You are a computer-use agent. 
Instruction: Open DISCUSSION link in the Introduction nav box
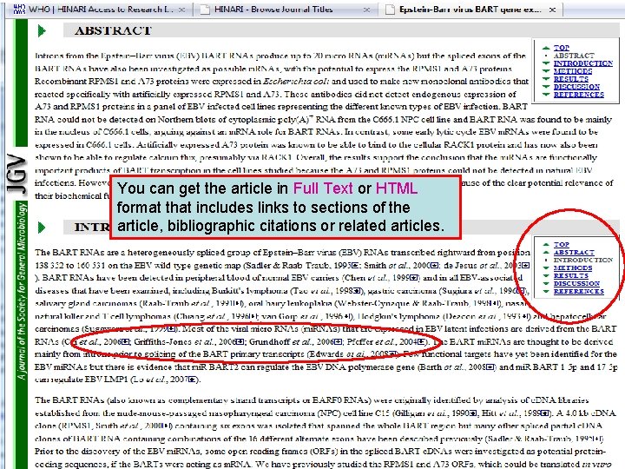(x=576, y=283)
